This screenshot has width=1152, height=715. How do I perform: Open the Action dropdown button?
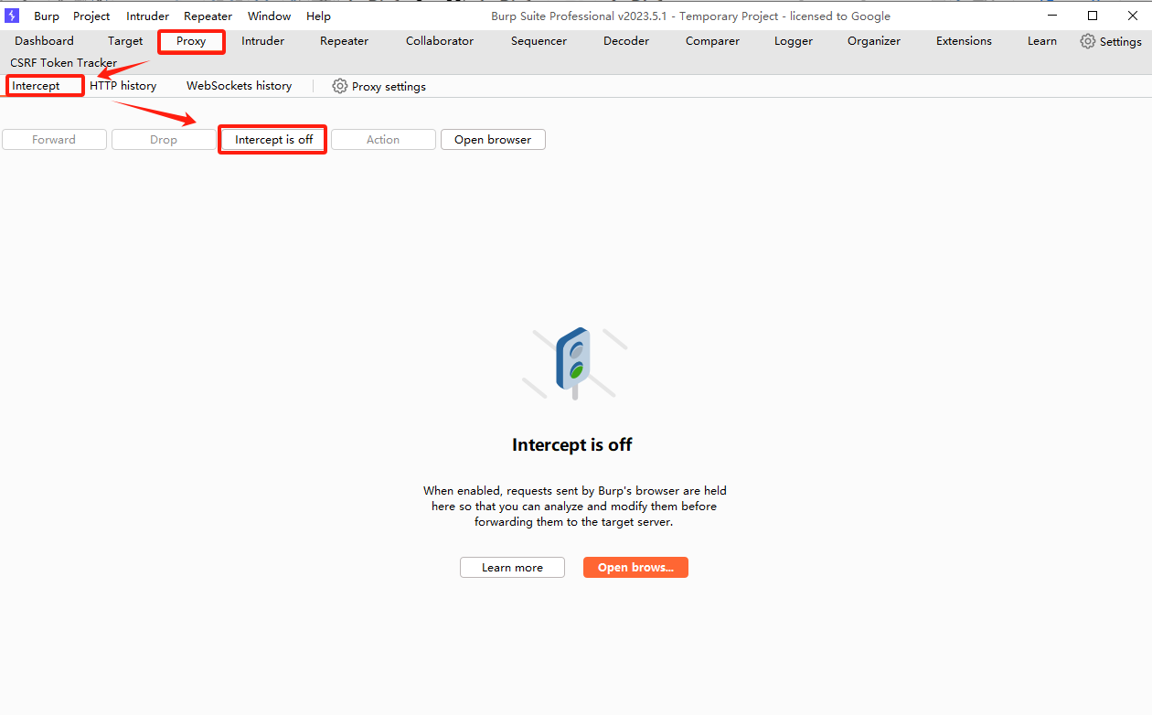click(x=383, y=140)
